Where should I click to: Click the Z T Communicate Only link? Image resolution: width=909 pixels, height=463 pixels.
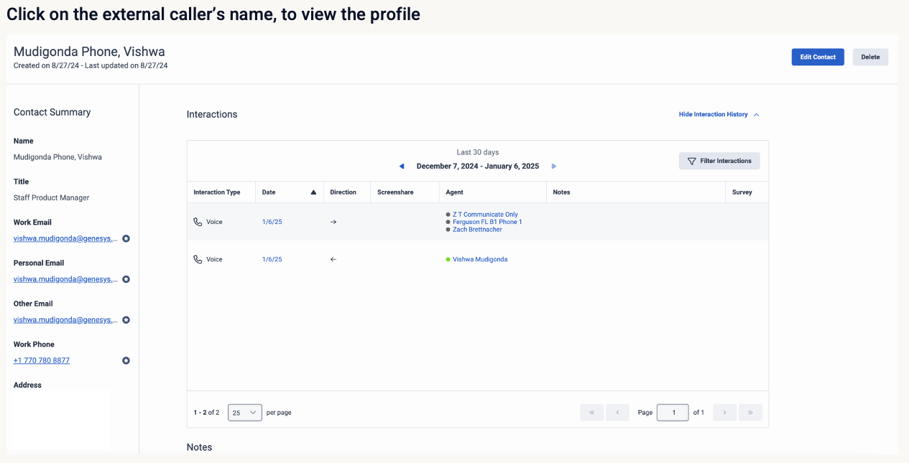click(x=485, y=215)
